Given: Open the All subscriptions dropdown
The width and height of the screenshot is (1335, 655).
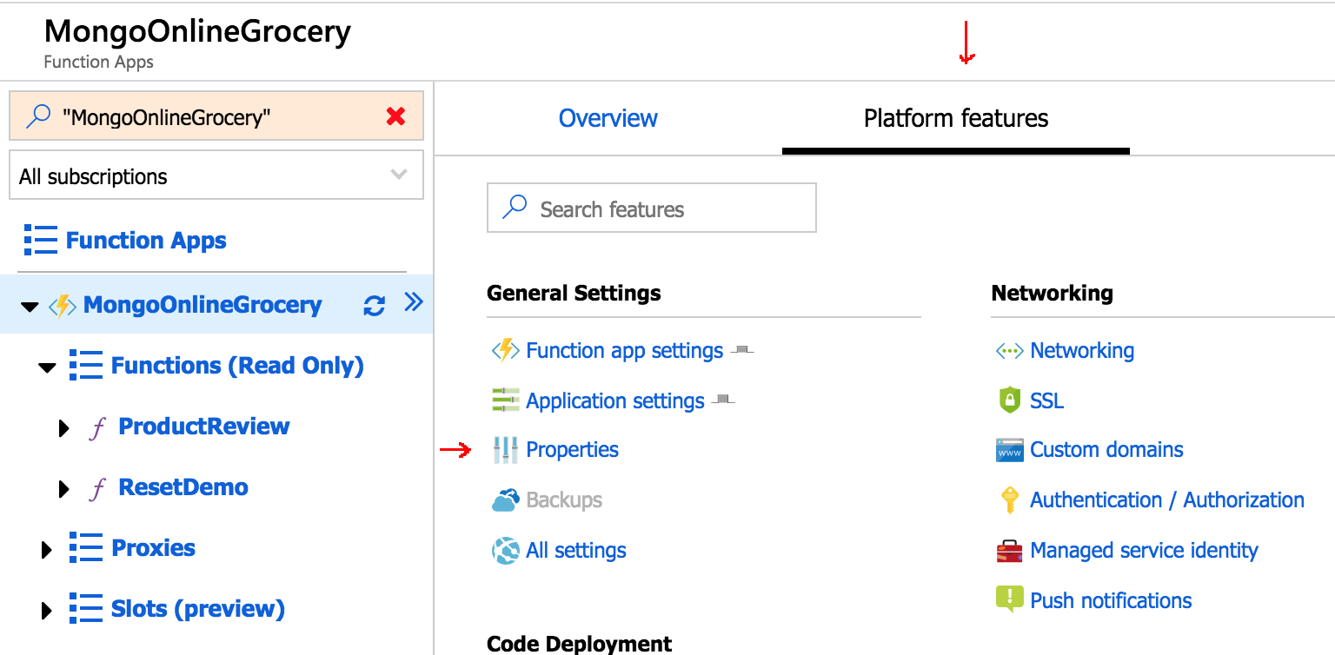Looking at the screenshot, I should [216, 175].
